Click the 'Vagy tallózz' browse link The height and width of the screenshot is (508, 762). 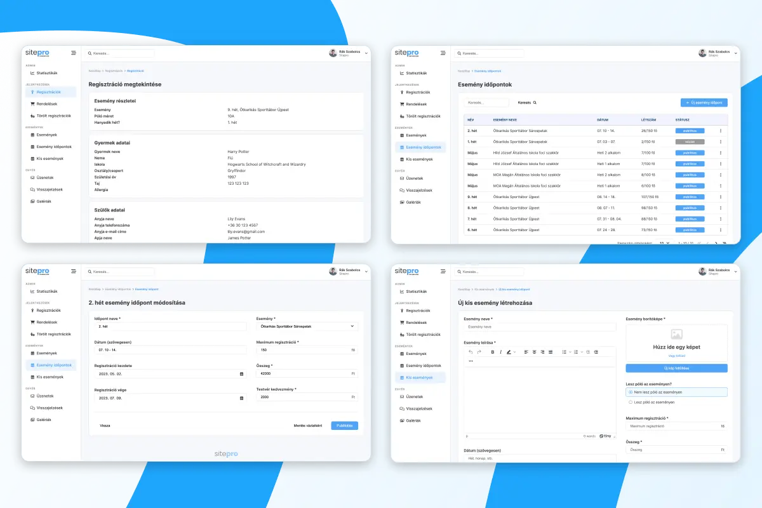click(676, 356)
